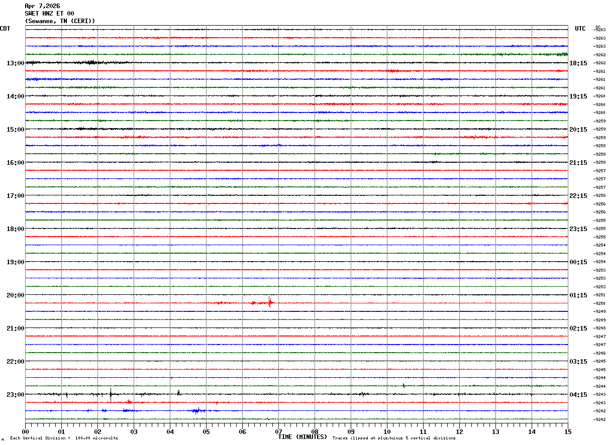
Task: Click the "21:00" CDT time label
Action: (15, 328)
